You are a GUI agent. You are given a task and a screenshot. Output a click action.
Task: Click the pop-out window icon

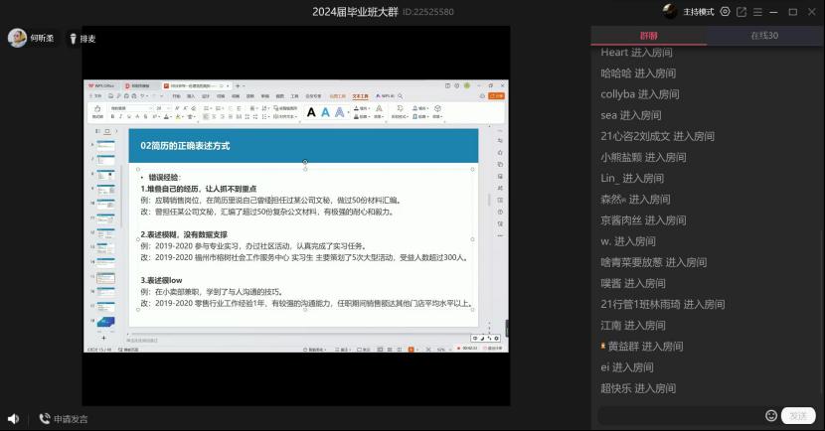(x=742, y=12)
